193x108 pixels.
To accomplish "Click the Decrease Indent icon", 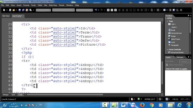I will click(138, 10).
